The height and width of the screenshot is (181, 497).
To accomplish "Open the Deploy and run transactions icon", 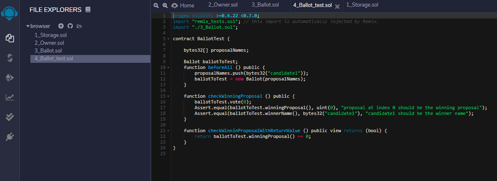I will point(9,78).
